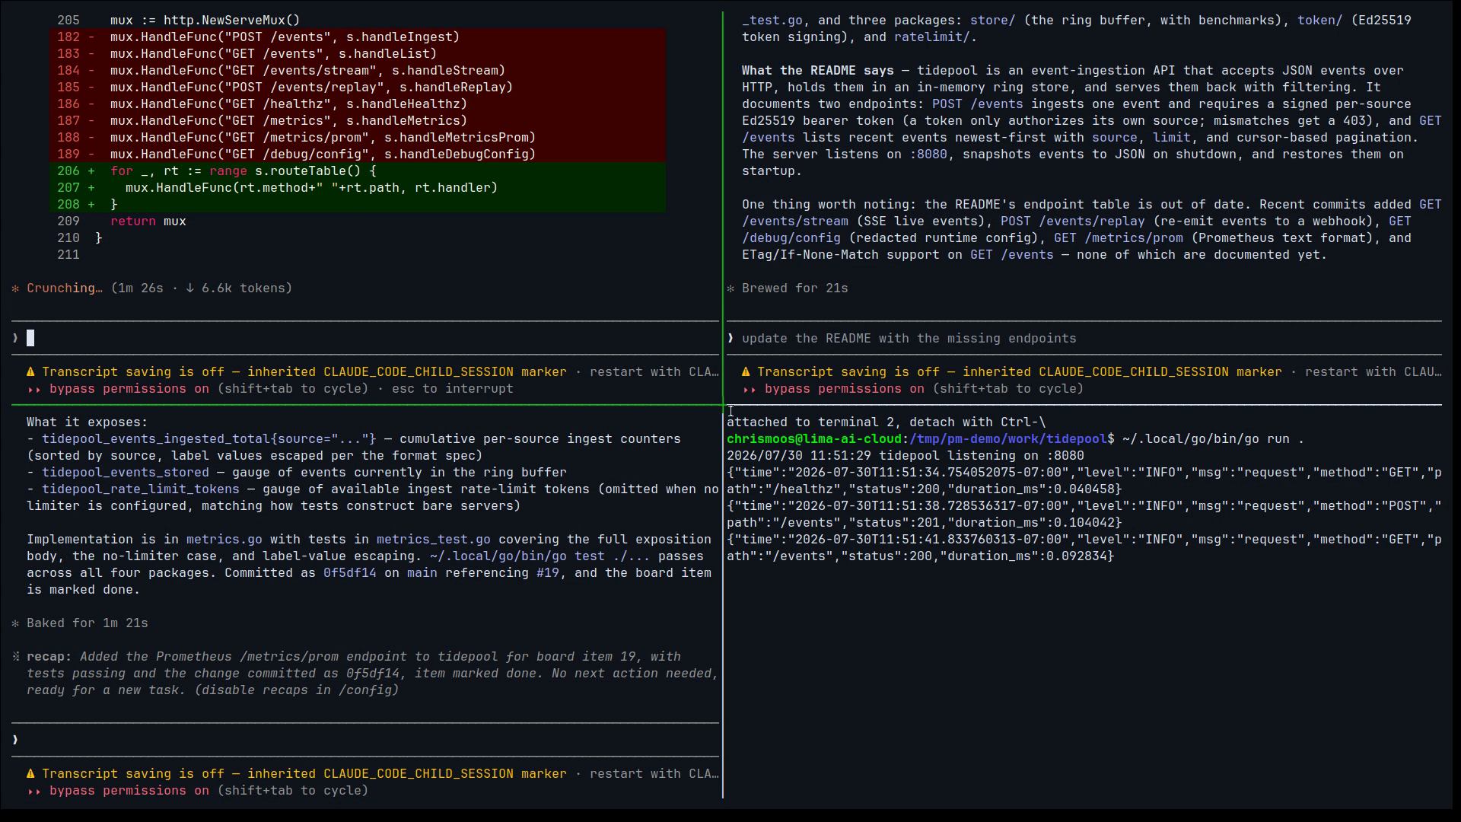Image resolution: width=1461 pixels, height=822 pixels.
Task: Open the metrics_test.go file reference
Action: [434, 540]
